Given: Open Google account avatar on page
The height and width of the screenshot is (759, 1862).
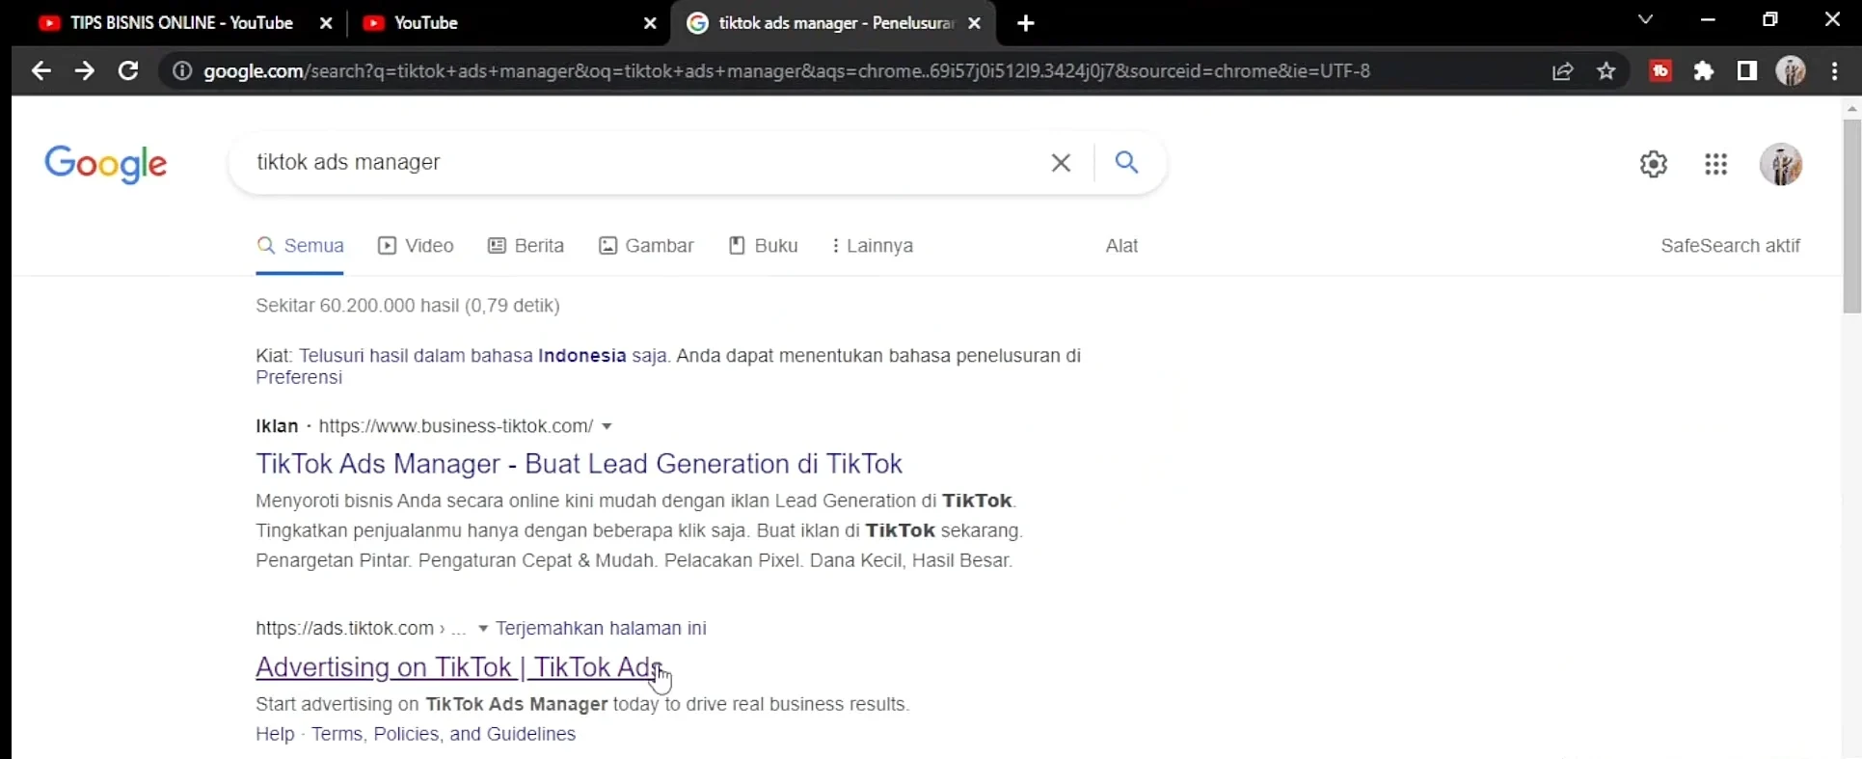Looking at the screenshot, I should coord(1781,164).
